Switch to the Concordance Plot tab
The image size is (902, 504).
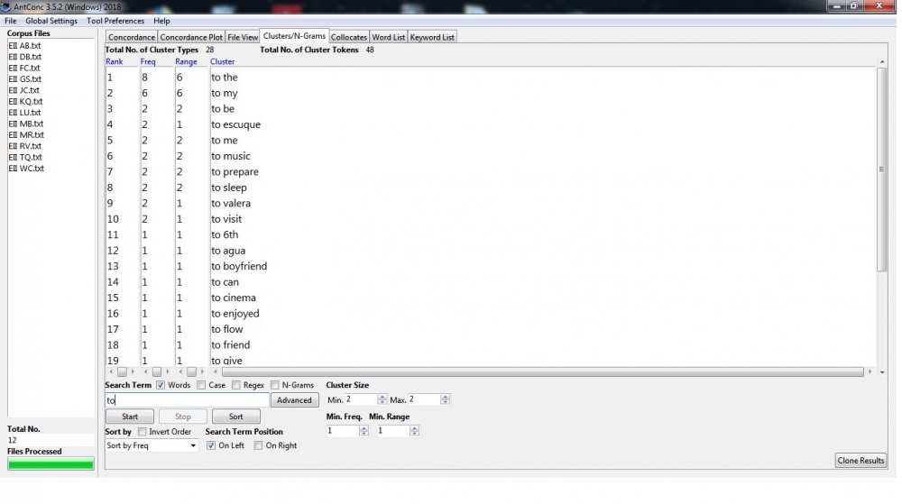[191, 37]
